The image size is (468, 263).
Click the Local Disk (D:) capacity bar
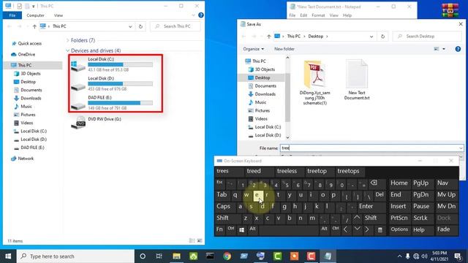click(x=120, y=84)
